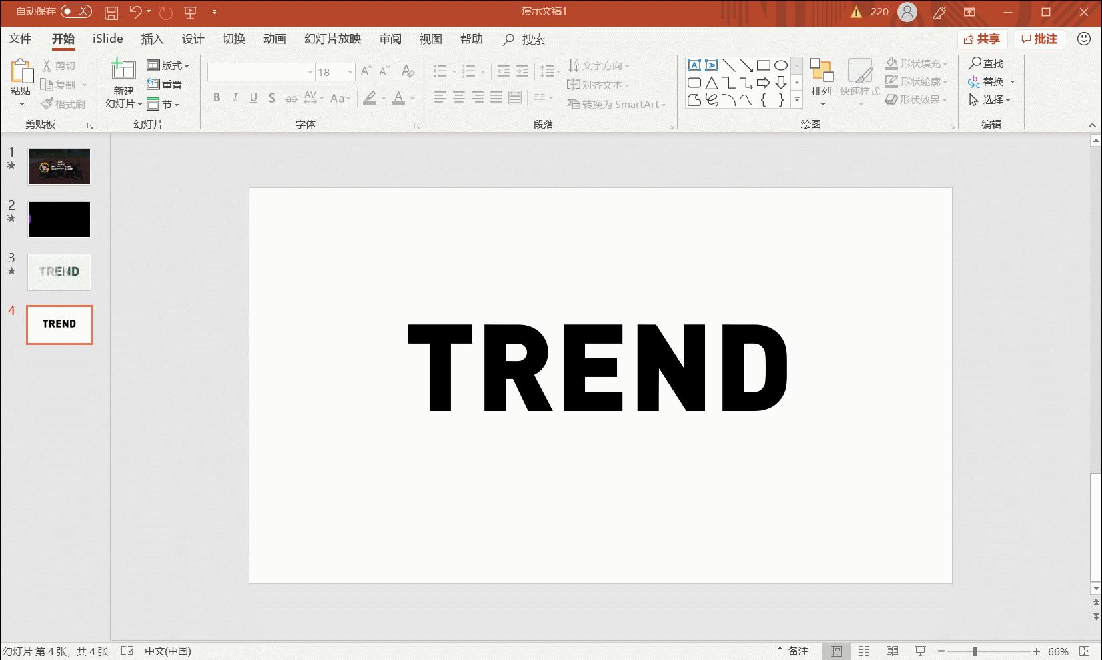1102x660 pixels.
Task: Click the Undo arrow icon
Action: click(135, 12)
